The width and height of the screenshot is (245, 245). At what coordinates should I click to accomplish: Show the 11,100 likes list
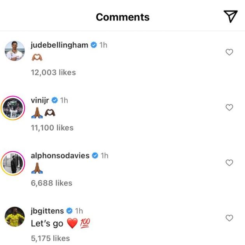coord(52,128)
